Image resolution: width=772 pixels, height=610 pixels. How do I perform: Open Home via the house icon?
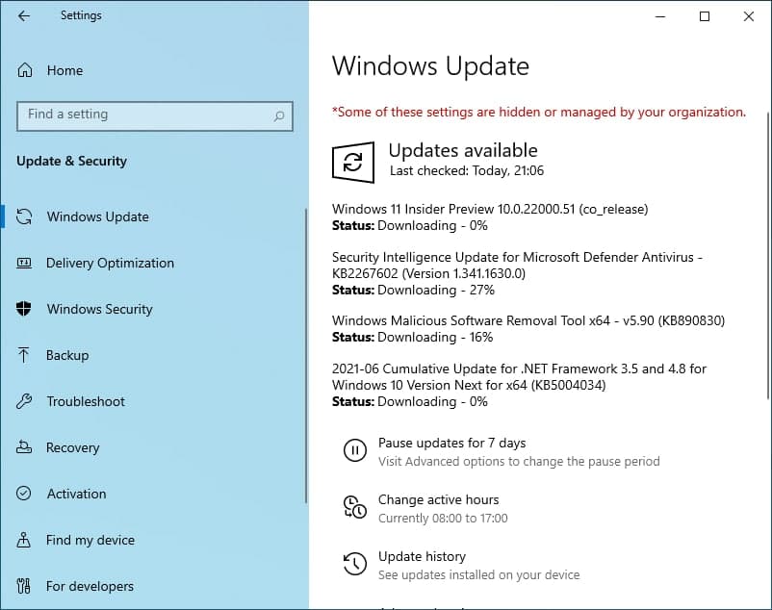(25, 70)
